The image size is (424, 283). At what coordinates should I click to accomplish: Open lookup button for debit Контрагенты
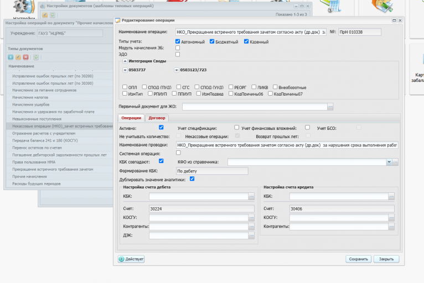coord(251,226)
